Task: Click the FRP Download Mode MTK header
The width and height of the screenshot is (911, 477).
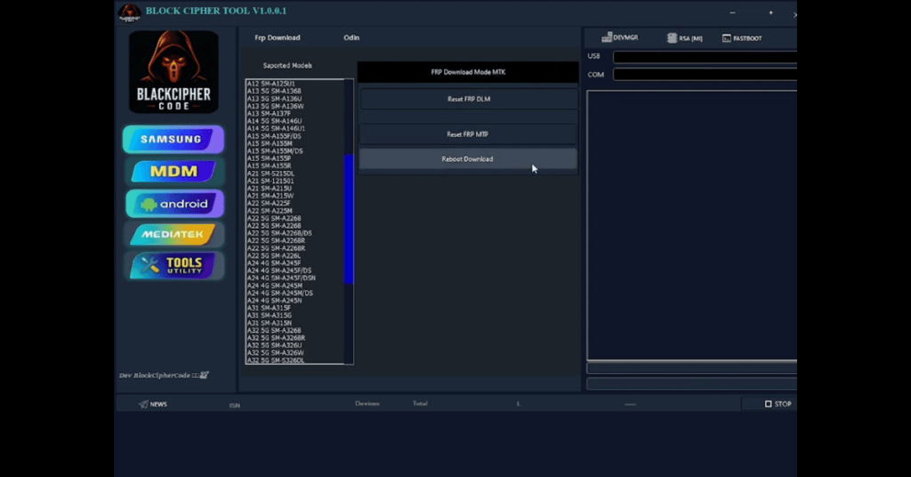Action: pyautogui.click(x=468, y=72)
